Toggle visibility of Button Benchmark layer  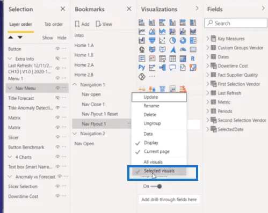[57, 147]
